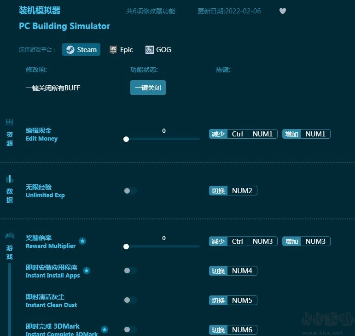Click 减少 Ctrl NUM3 hotkey for Reward Multiplier

[x=244, y=242]
